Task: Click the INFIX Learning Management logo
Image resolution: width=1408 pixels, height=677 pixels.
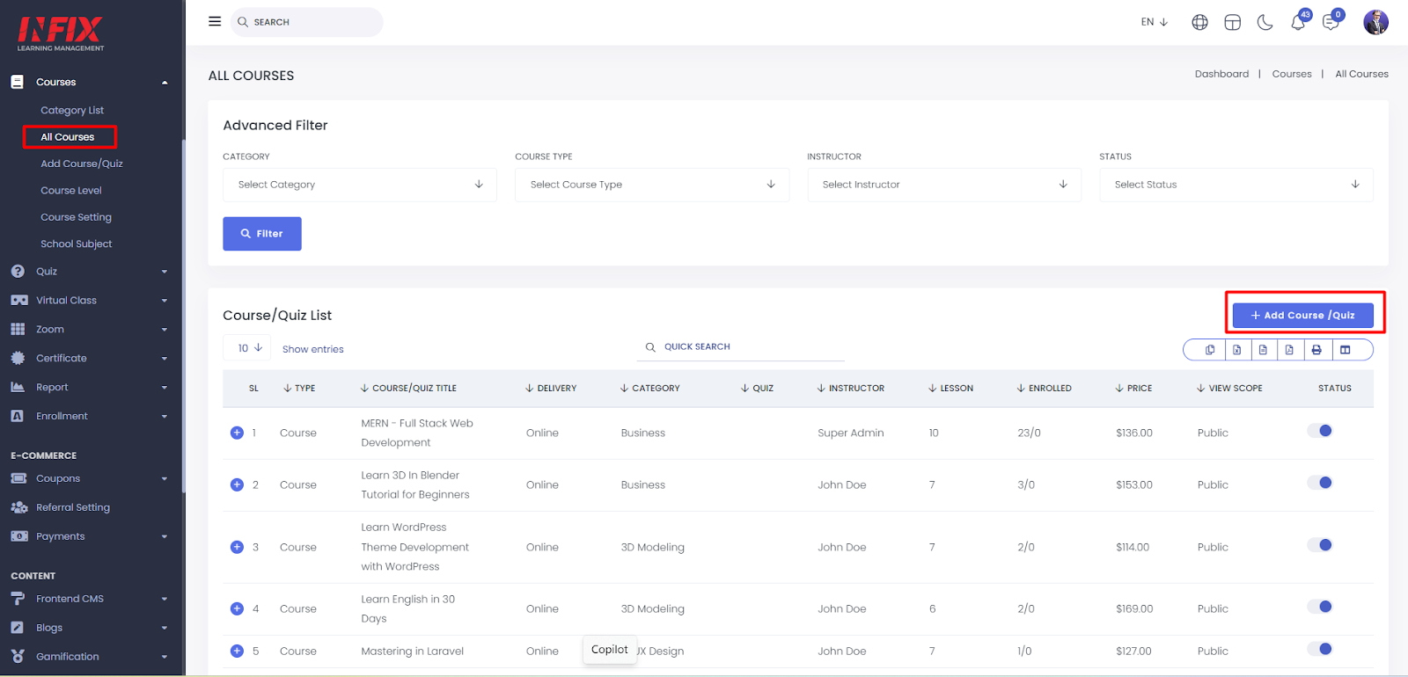Action: [x=61, y=33]
